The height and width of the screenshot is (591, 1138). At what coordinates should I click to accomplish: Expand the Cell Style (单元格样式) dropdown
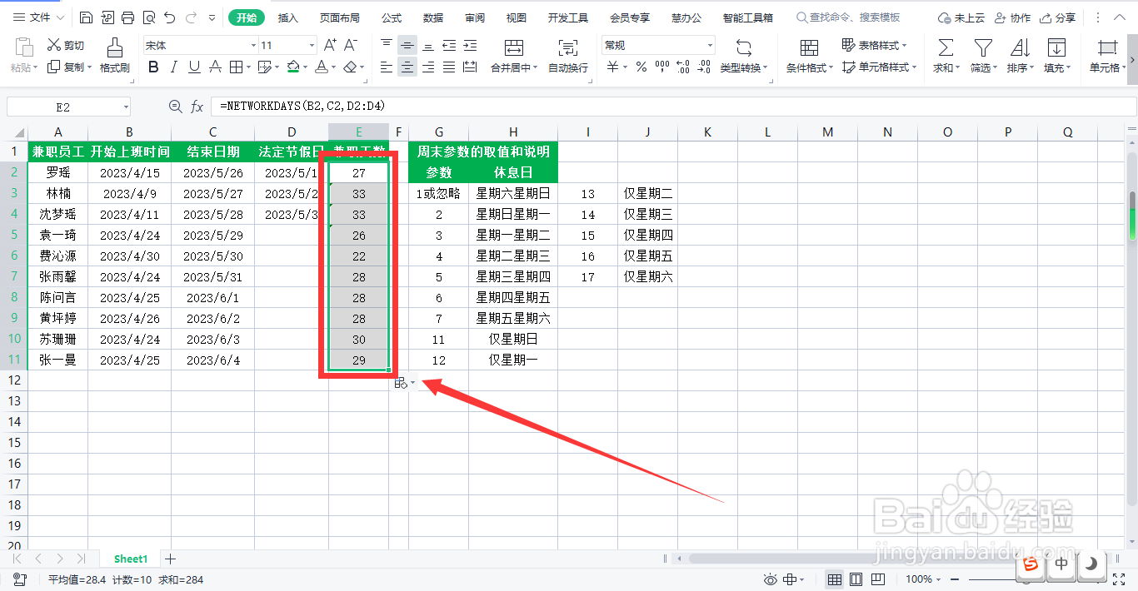point(914,67)
